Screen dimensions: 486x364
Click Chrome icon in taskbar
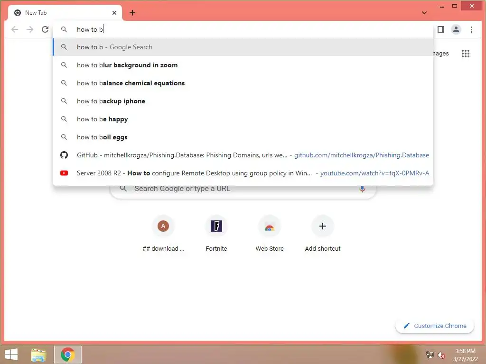click(x=67, y=355)
